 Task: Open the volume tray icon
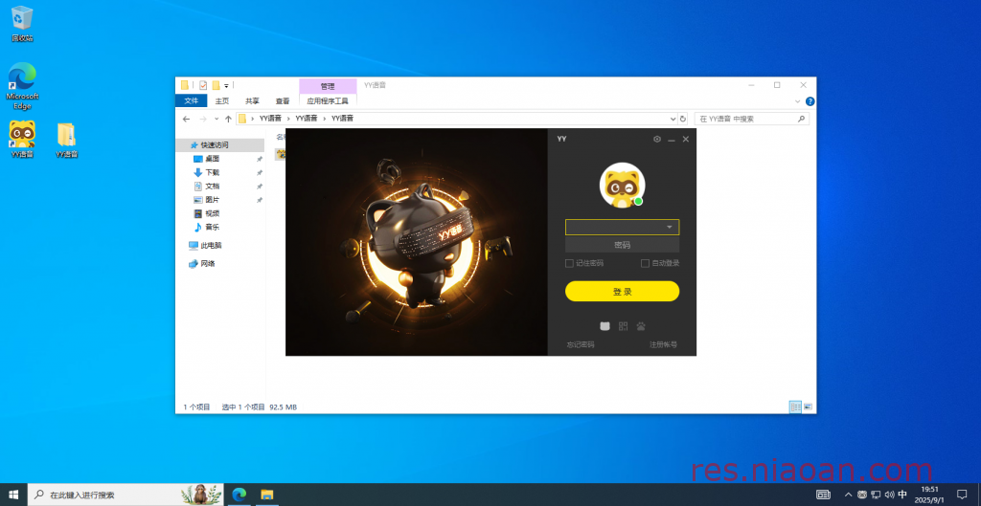(890, 495)
